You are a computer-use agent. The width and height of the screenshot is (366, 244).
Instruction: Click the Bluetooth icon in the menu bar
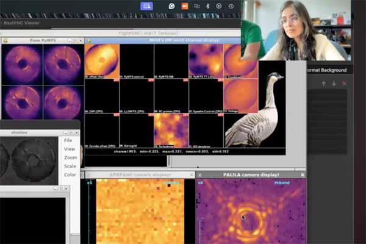[207, 5]
